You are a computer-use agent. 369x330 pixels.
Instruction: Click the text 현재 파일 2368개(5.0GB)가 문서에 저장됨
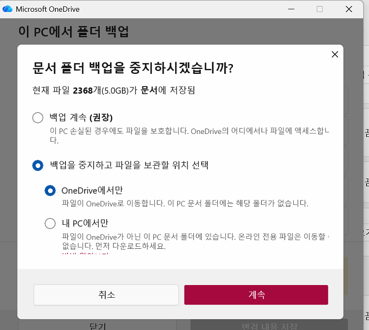(x=114, y=90)
